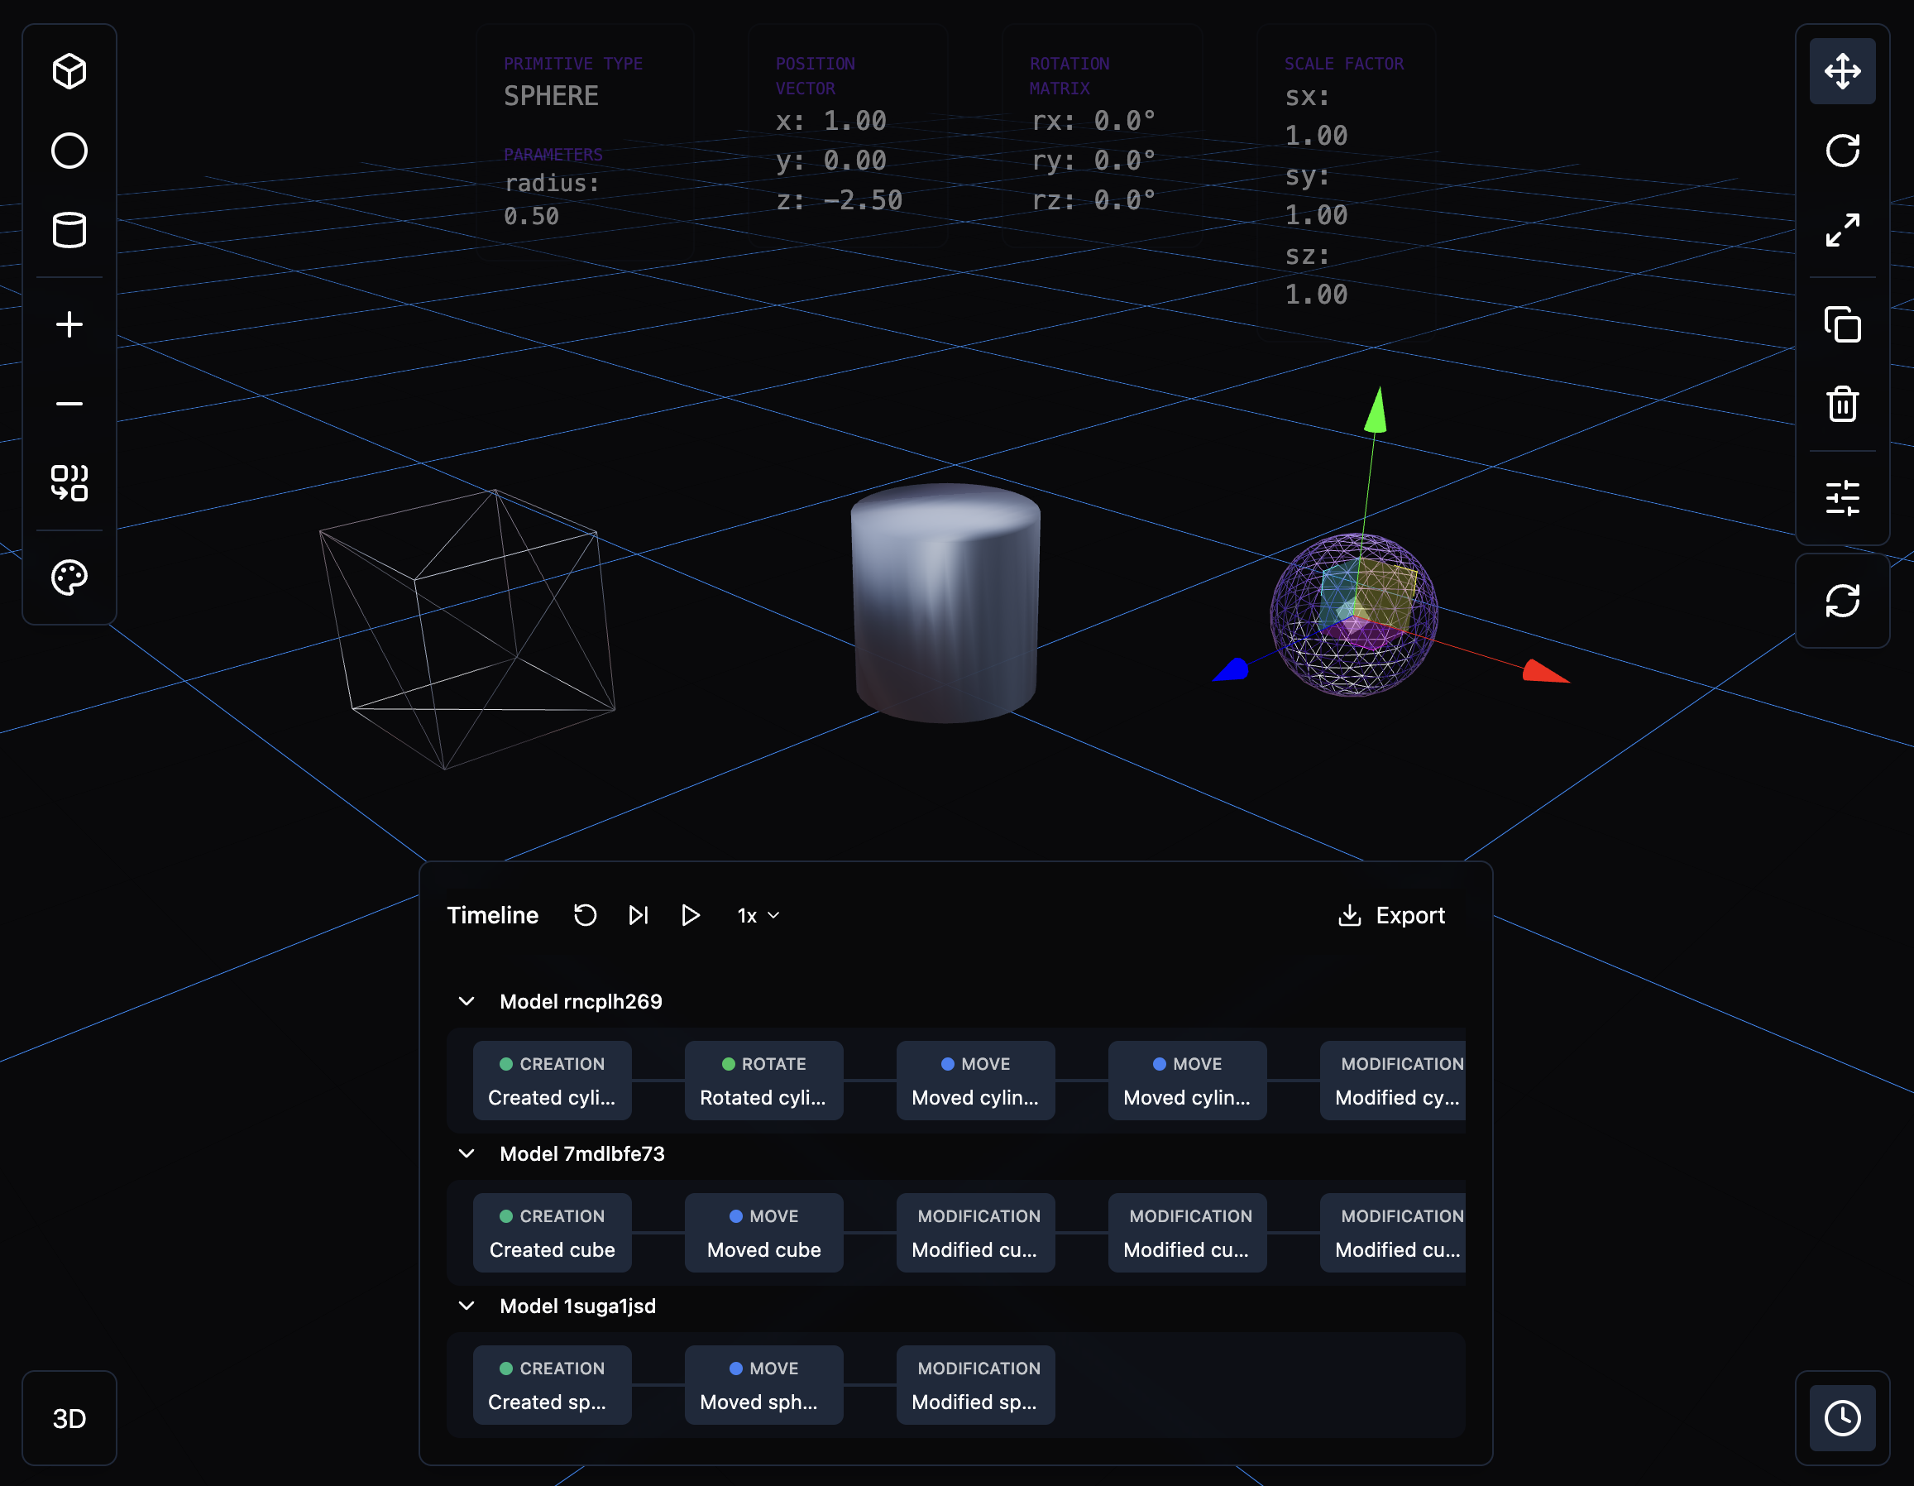The width and height of the screenshot is (1914, 1486).
Task: Toggle 3D viewport mode button
Action: tap(70, 1416)
